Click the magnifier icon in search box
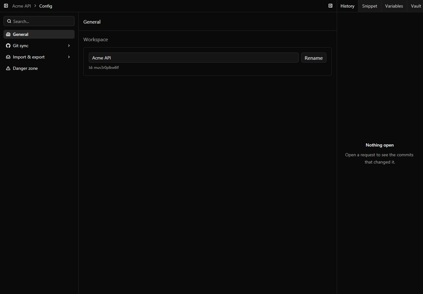 coord(9,21)
